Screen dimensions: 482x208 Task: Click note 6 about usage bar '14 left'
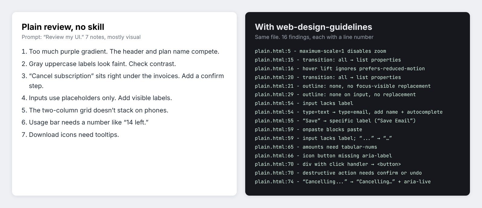[85, 122]
